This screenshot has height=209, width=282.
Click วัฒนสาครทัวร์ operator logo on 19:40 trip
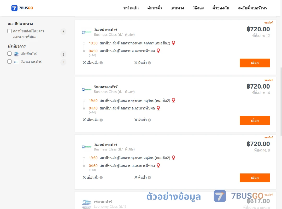click(87, 89)
